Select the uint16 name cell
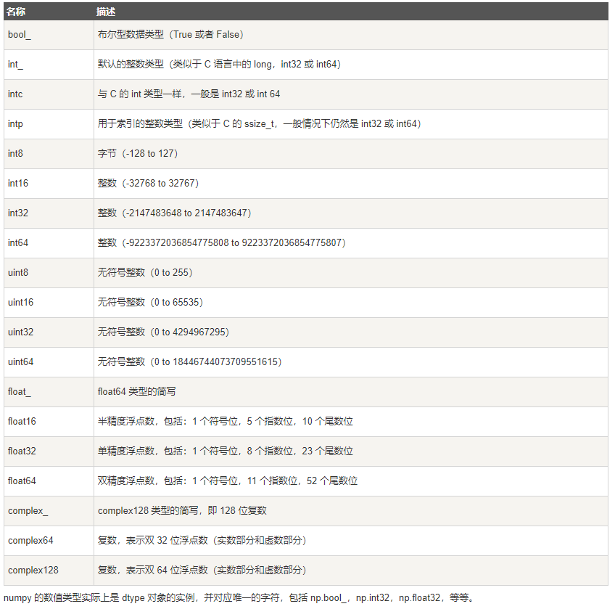615x609 pixels. pyautogui.click(x=49, y=303)
